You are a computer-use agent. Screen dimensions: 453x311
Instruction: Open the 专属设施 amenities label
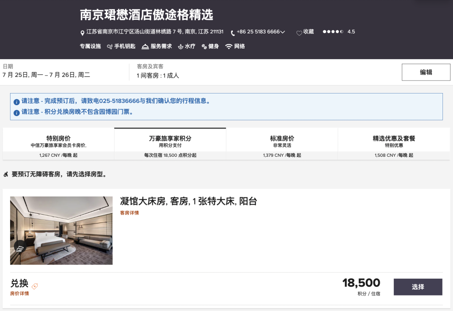(x=90, y=46)
